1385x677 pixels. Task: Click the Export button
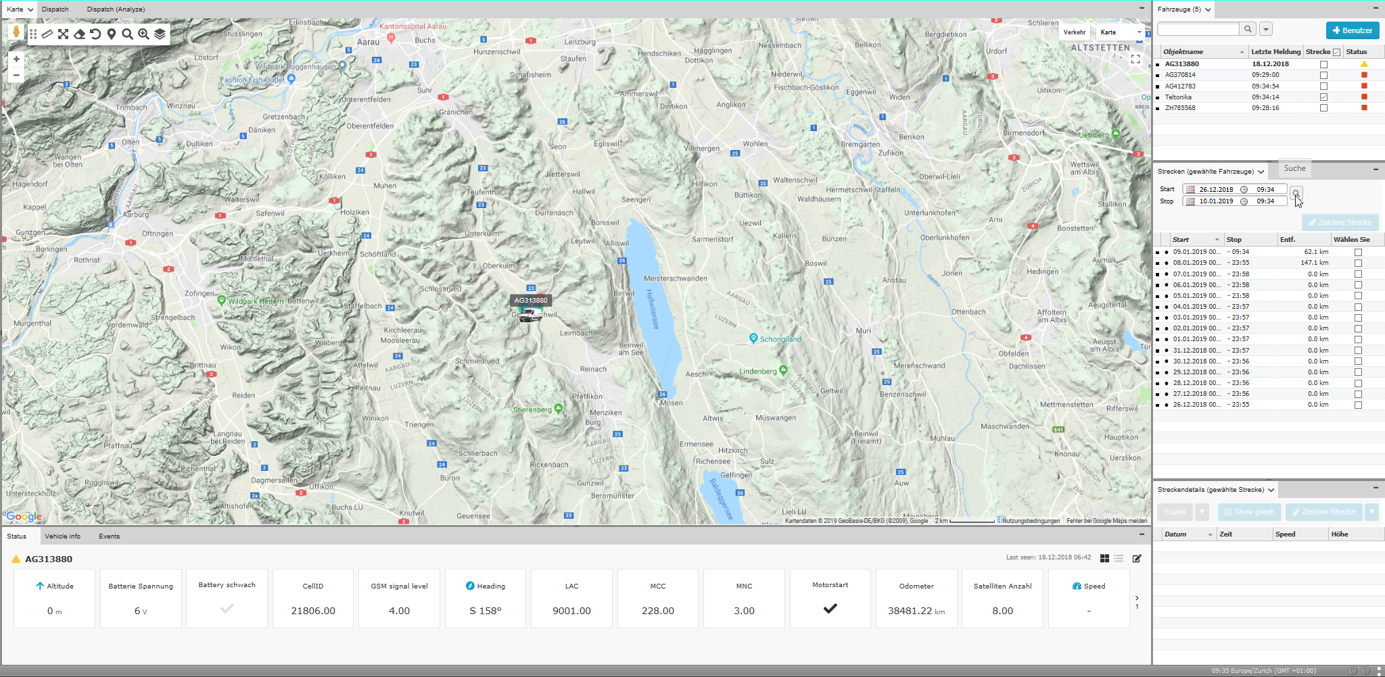coord(1175,512)
